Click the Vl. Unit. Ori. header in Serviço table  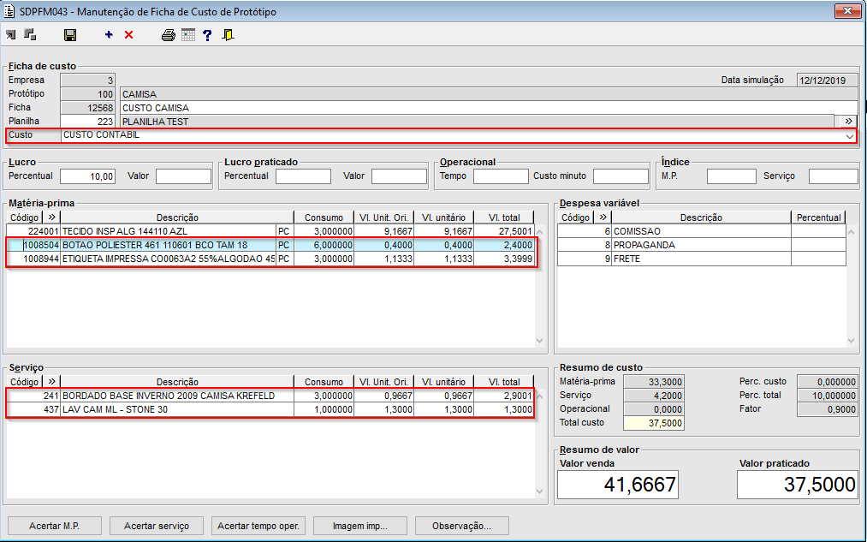(x=383, y=382)
